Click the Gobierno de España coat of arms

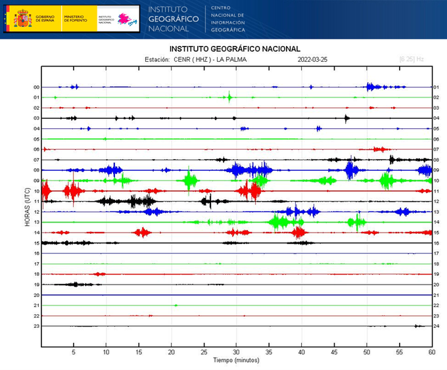click(x=23, y=19)
